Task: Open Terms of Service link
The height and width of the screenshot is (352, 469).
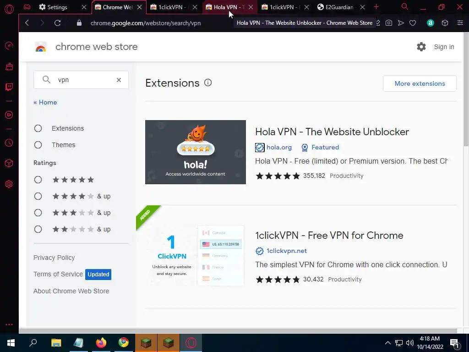Action: (58, 274)
